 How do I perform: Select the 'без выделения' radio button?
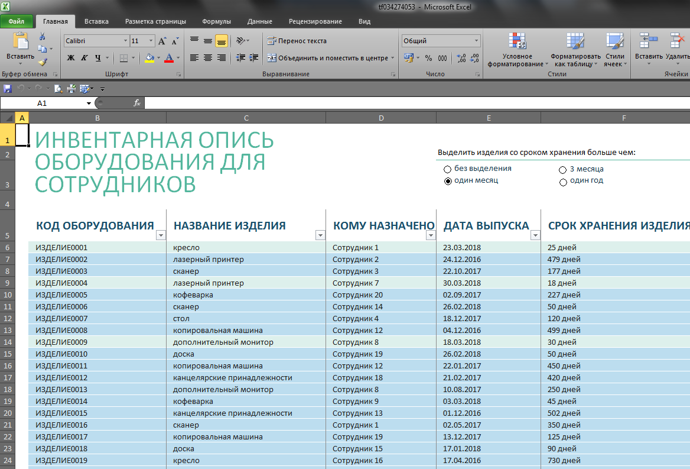(x=448, y=169)
